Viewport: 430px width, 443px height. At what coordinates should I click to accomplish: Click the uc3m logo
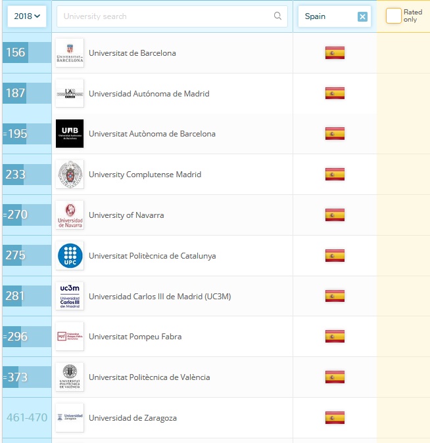coord(70,296)
